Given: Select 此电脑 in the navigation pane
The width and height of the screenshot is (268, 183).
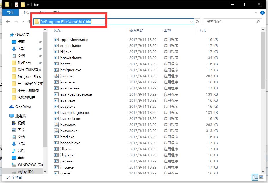Looking at the screenshot, I should click(21, 116).
